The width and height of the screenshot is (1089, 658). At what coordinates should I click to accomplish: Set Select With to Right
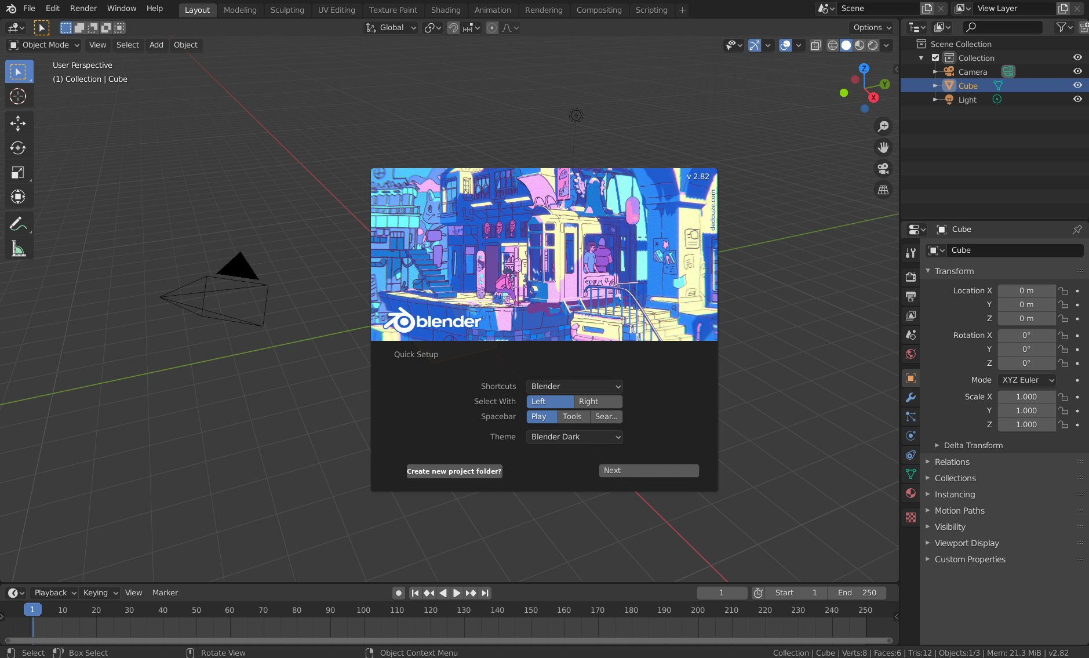pos(598,401)
